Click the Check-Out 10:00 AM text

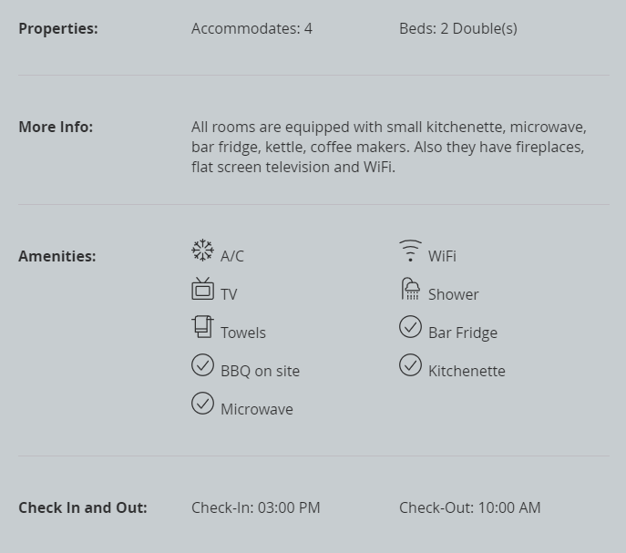point(469,507)
